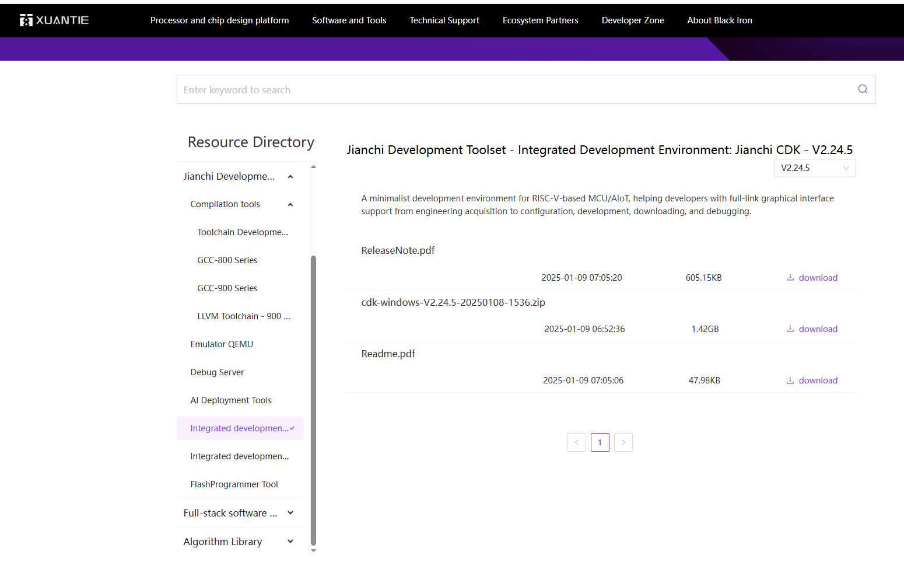Click timestamp 2025-01-09 07:05:20
The width and height of the screenshot is (904, 569).
pyautogui.click(x=581, y=278)
